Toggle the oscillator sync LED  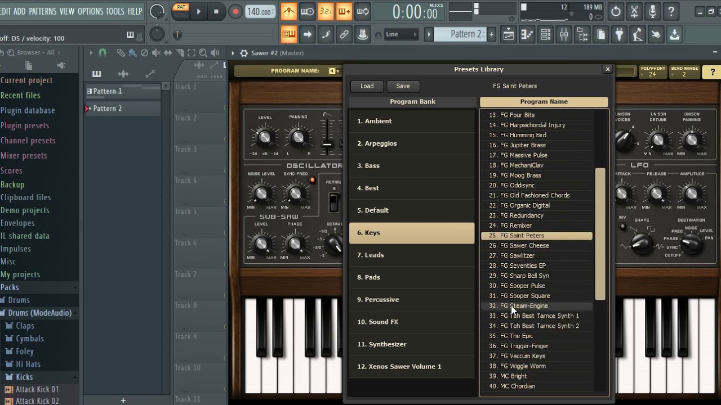coord(312,180)
